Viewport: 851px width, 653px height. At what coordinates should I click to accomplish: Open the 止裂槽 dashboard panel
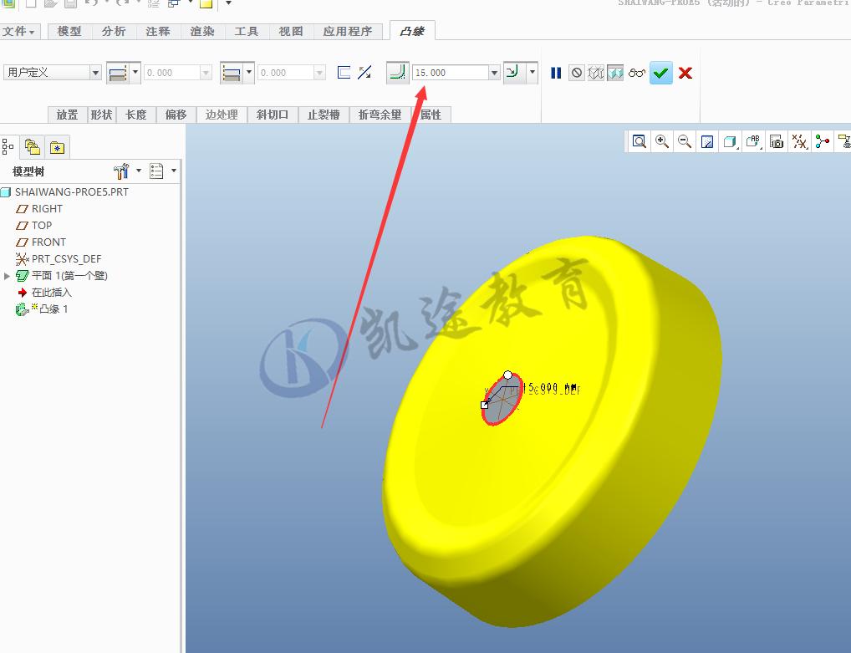[323, 115]
